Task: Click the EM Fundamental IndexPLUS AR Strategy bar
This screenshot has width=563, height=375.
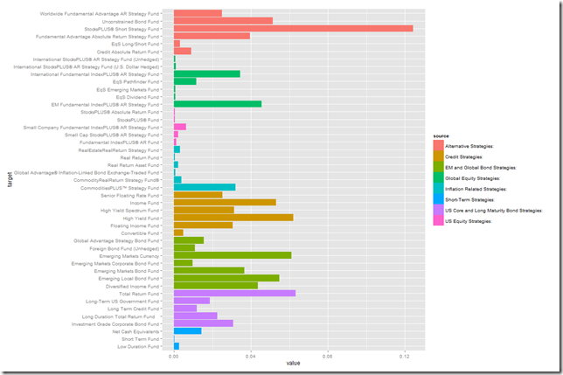Action: click(218, 104)
